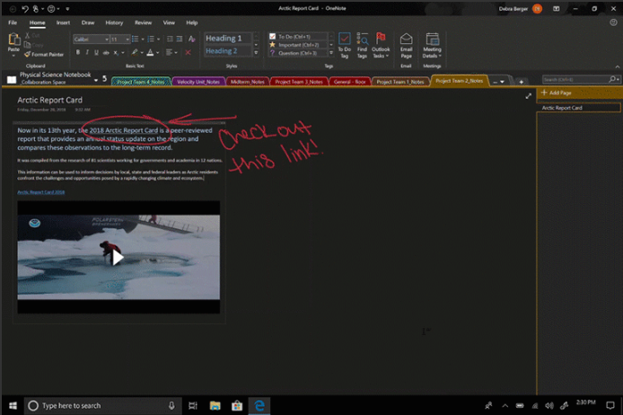Open the Insert ribbon tab
Viewport: 623px width, 415px height.
point(63,22)
